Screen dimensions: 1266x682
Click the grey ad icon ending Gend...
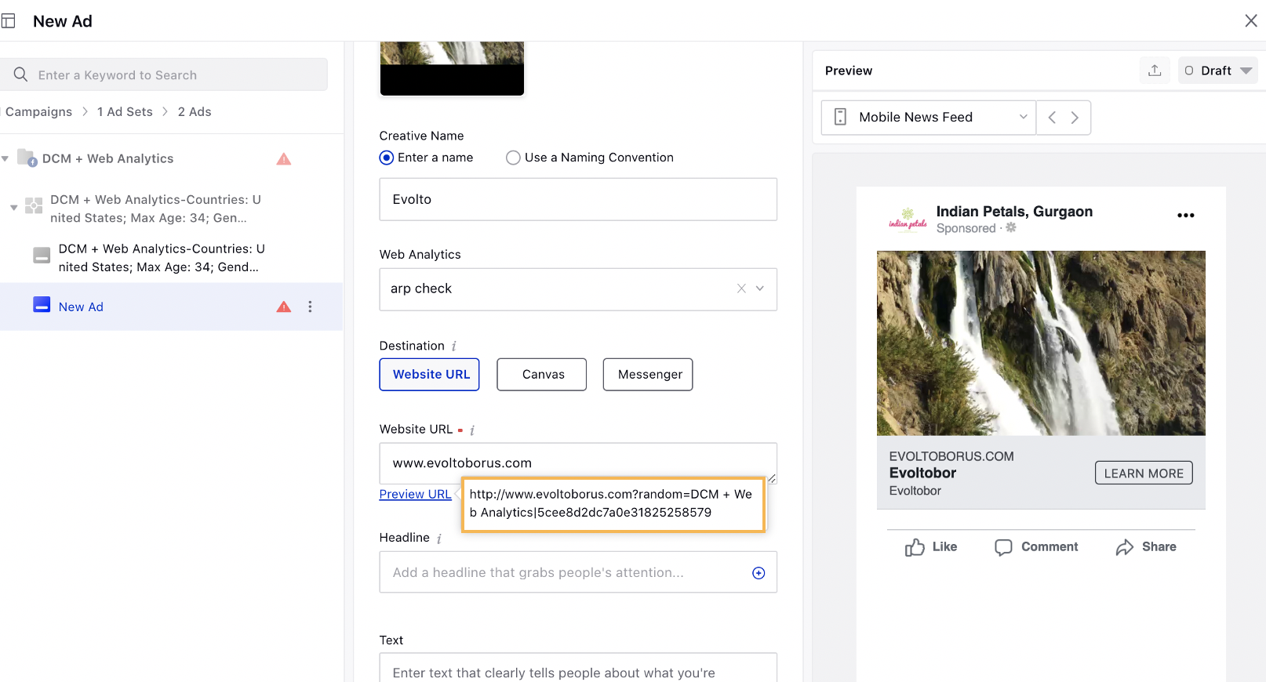point(42,256)
